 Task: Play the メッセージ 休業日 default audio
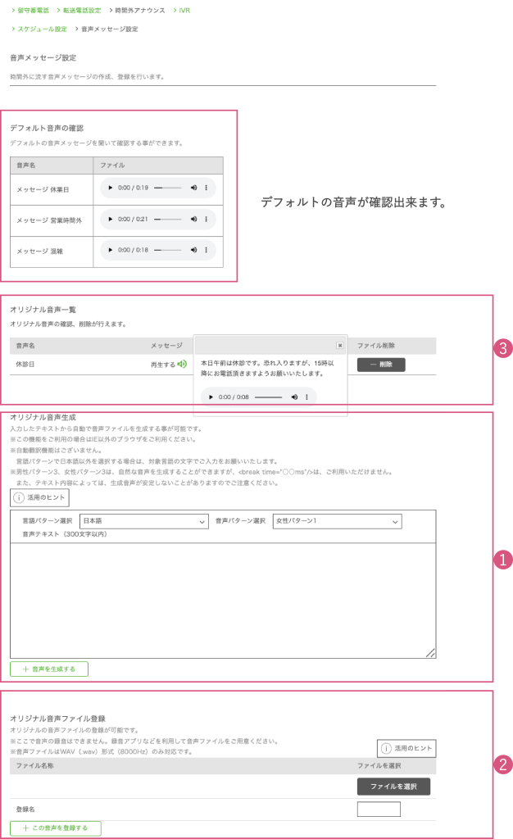[110, 188]
